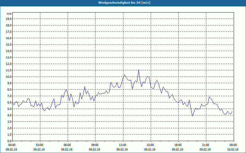Screen dimensions: 246x153
Task: Click the 12,0 y-axis label
Action: pyautogui.click(x=9, y=64)
